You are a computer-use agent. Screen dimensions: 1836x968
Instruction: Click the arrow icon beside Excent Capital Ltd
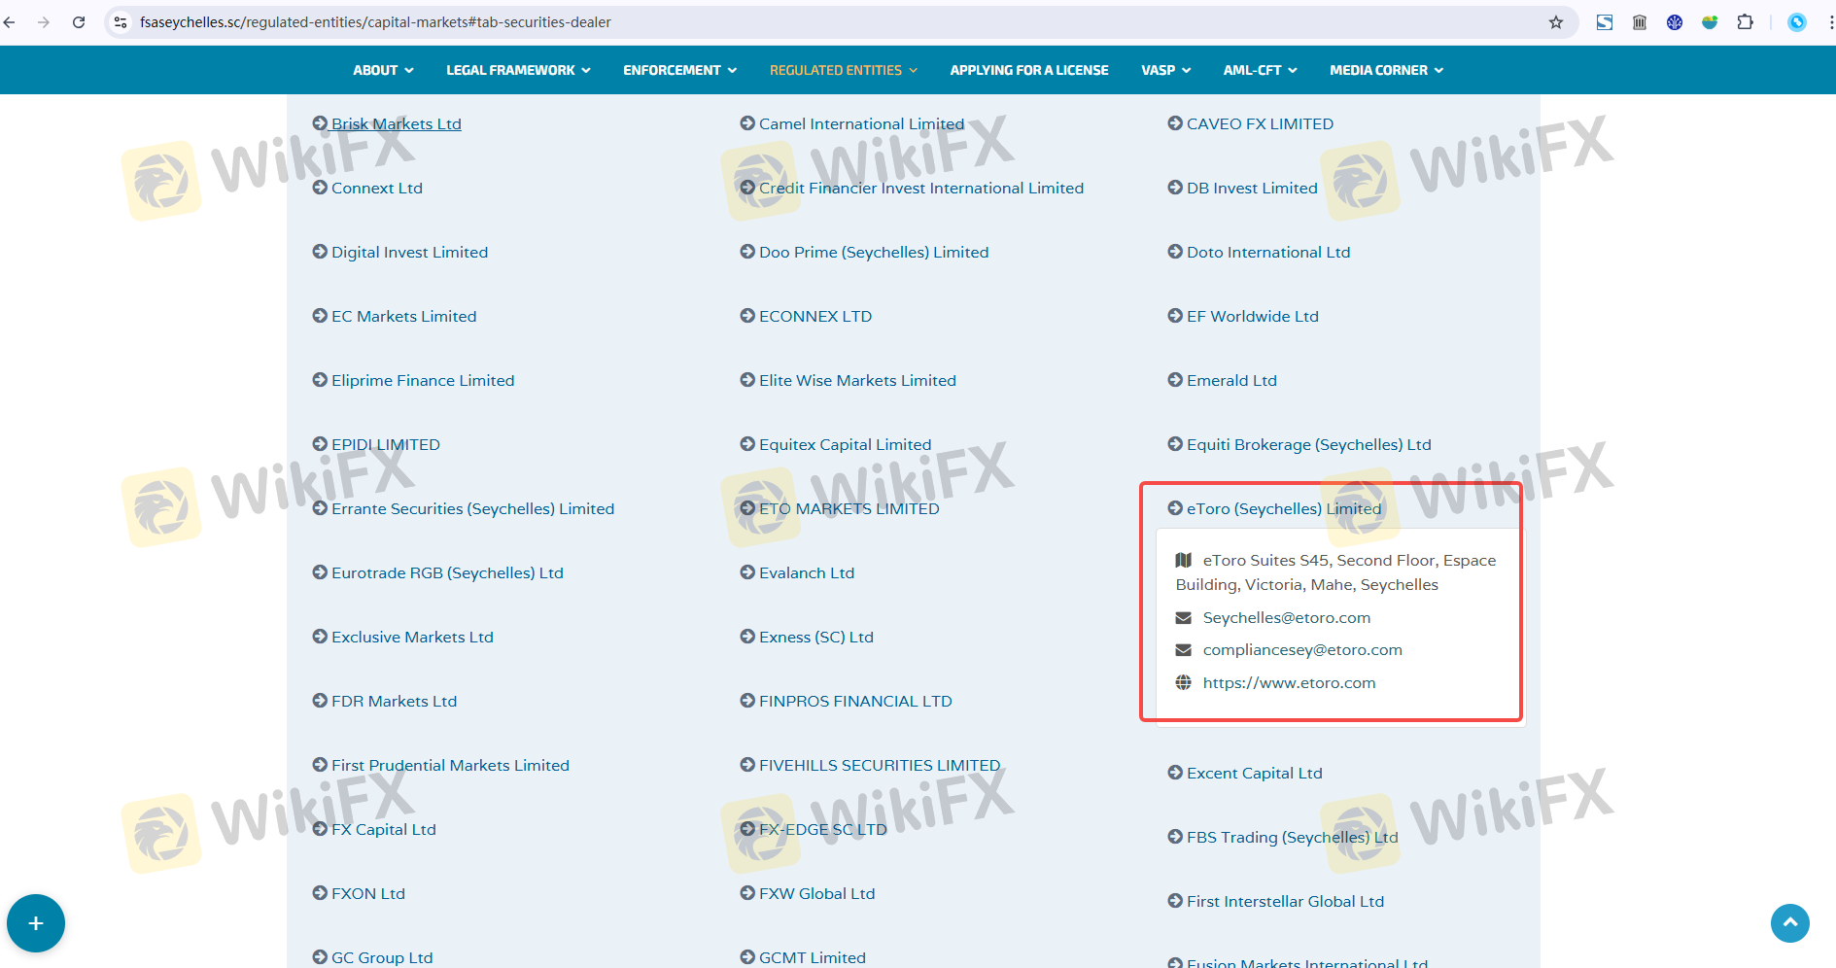[x=1175, y=773]
